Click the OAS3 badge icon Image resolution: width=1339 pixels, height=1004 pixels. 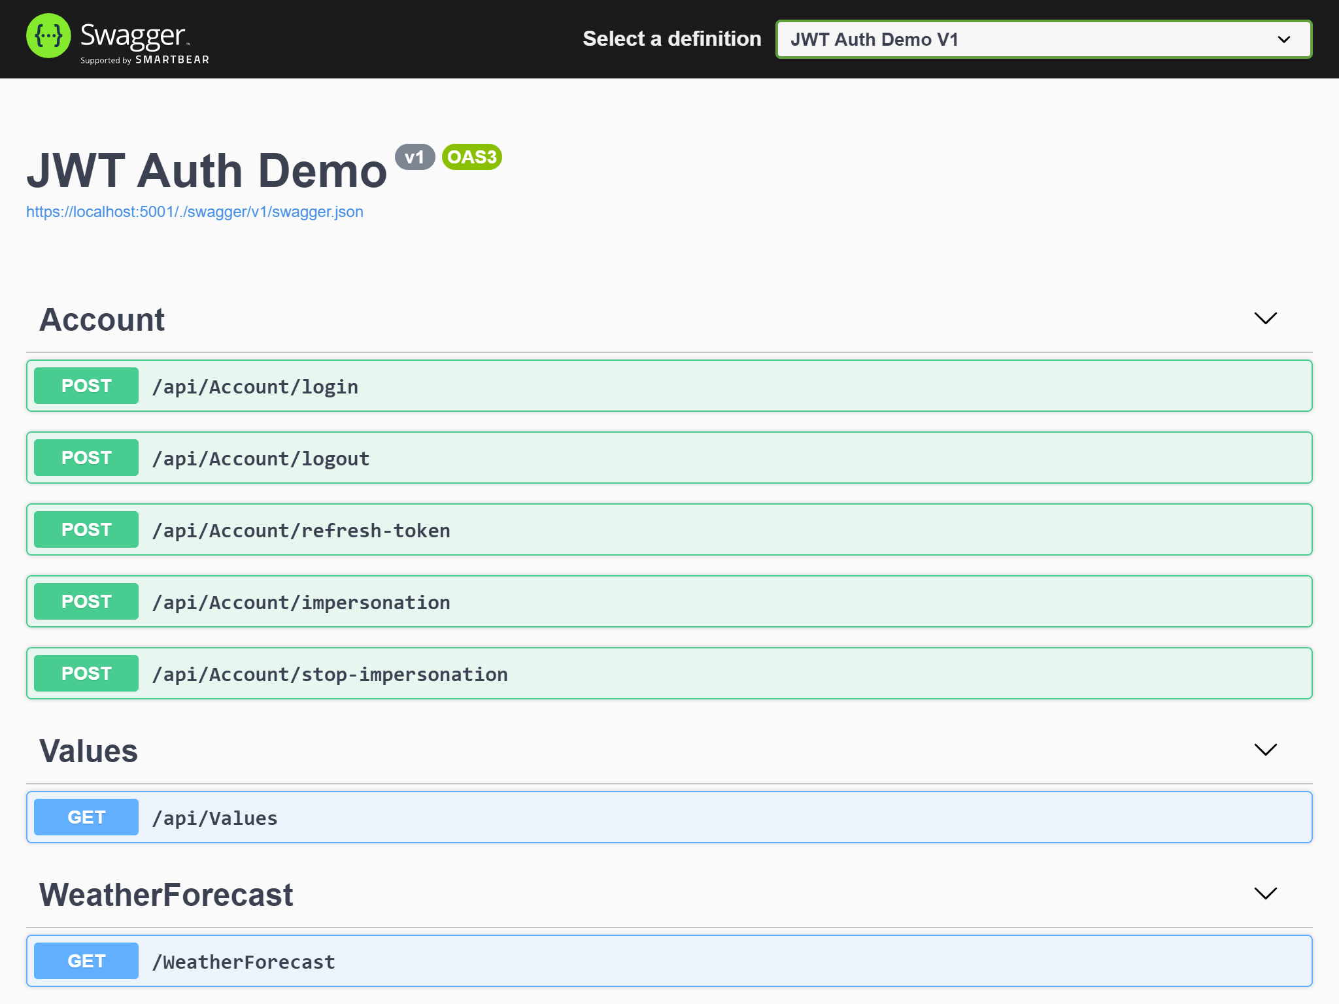pos(473,158)
